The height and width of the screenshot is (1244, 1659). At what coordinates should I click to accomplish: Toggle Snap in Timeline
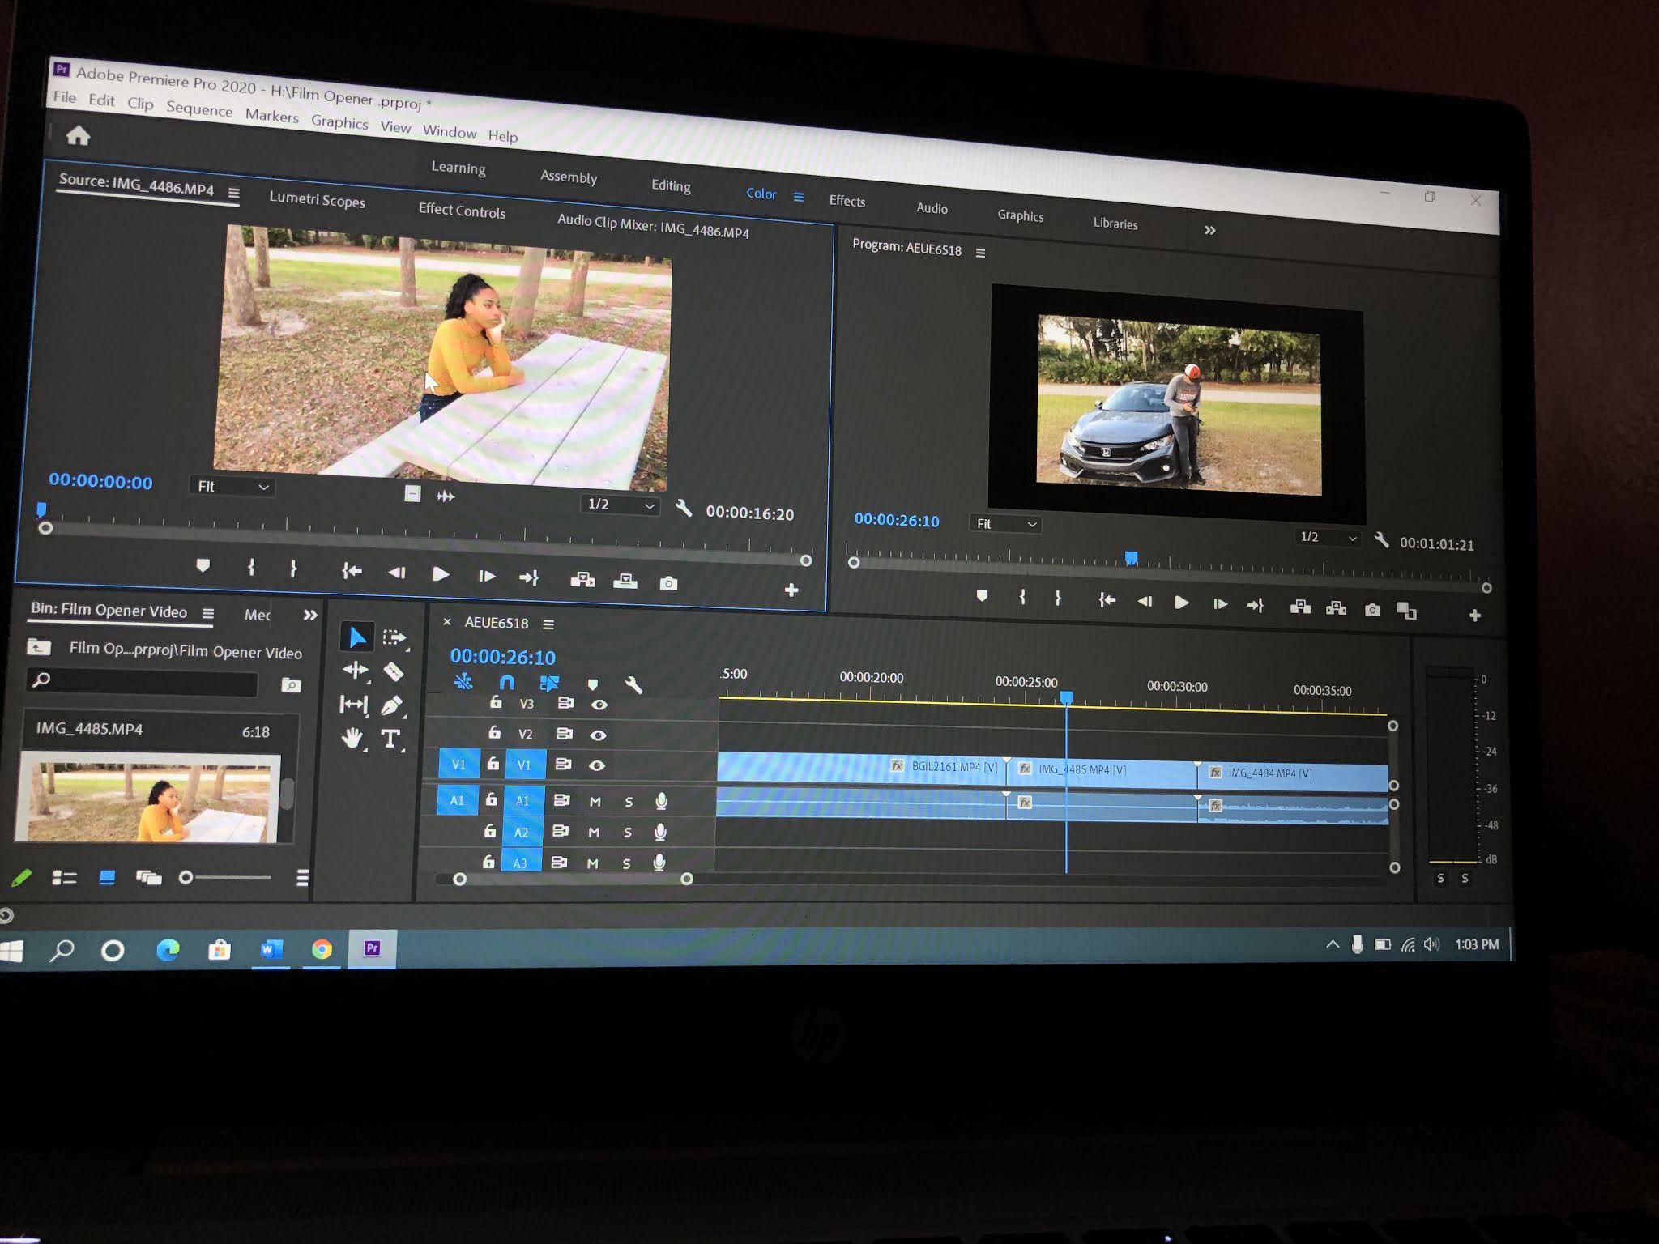[x=507, y=682]
